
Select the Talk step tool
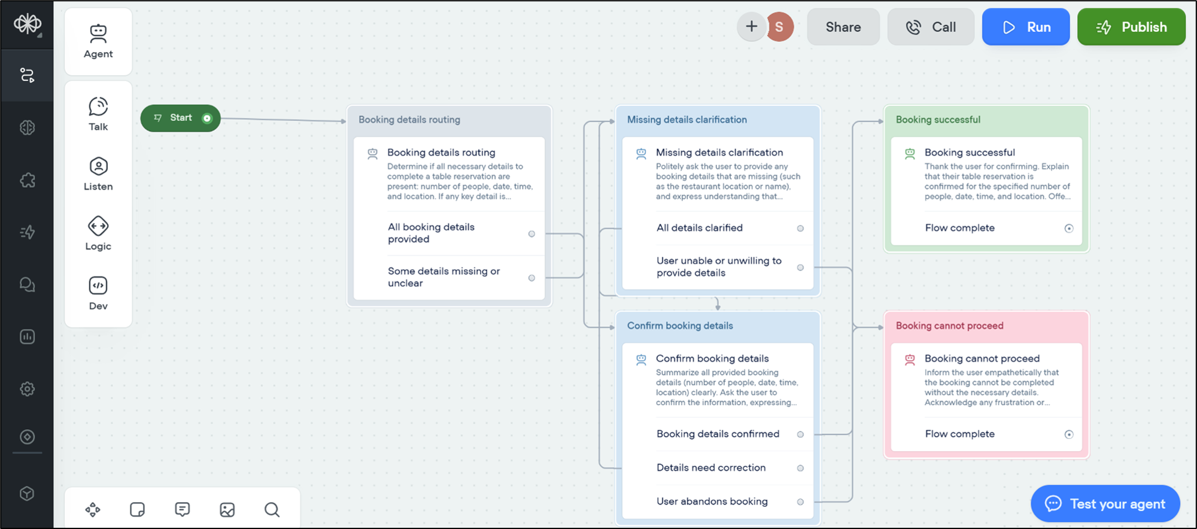click(98, 114)
